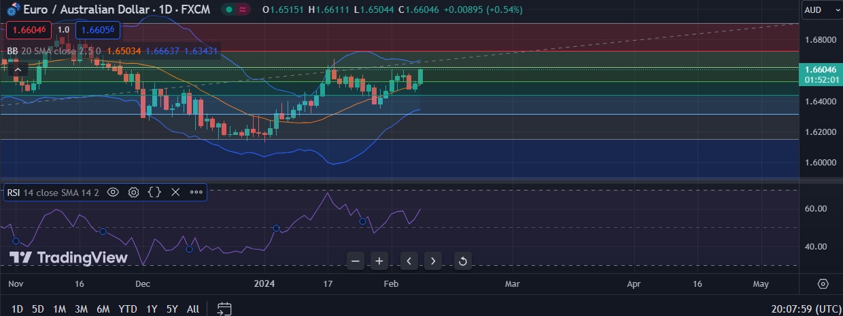This screenshot has width=843, height=316.
Task: Click the BB lower value 1.63431
Action: [x=201, y=50]
